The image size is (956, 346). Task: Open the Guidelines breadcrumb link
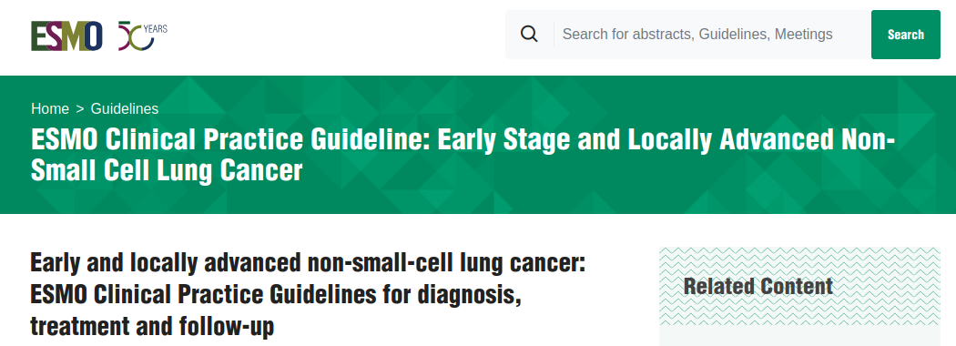click(125, 108)
